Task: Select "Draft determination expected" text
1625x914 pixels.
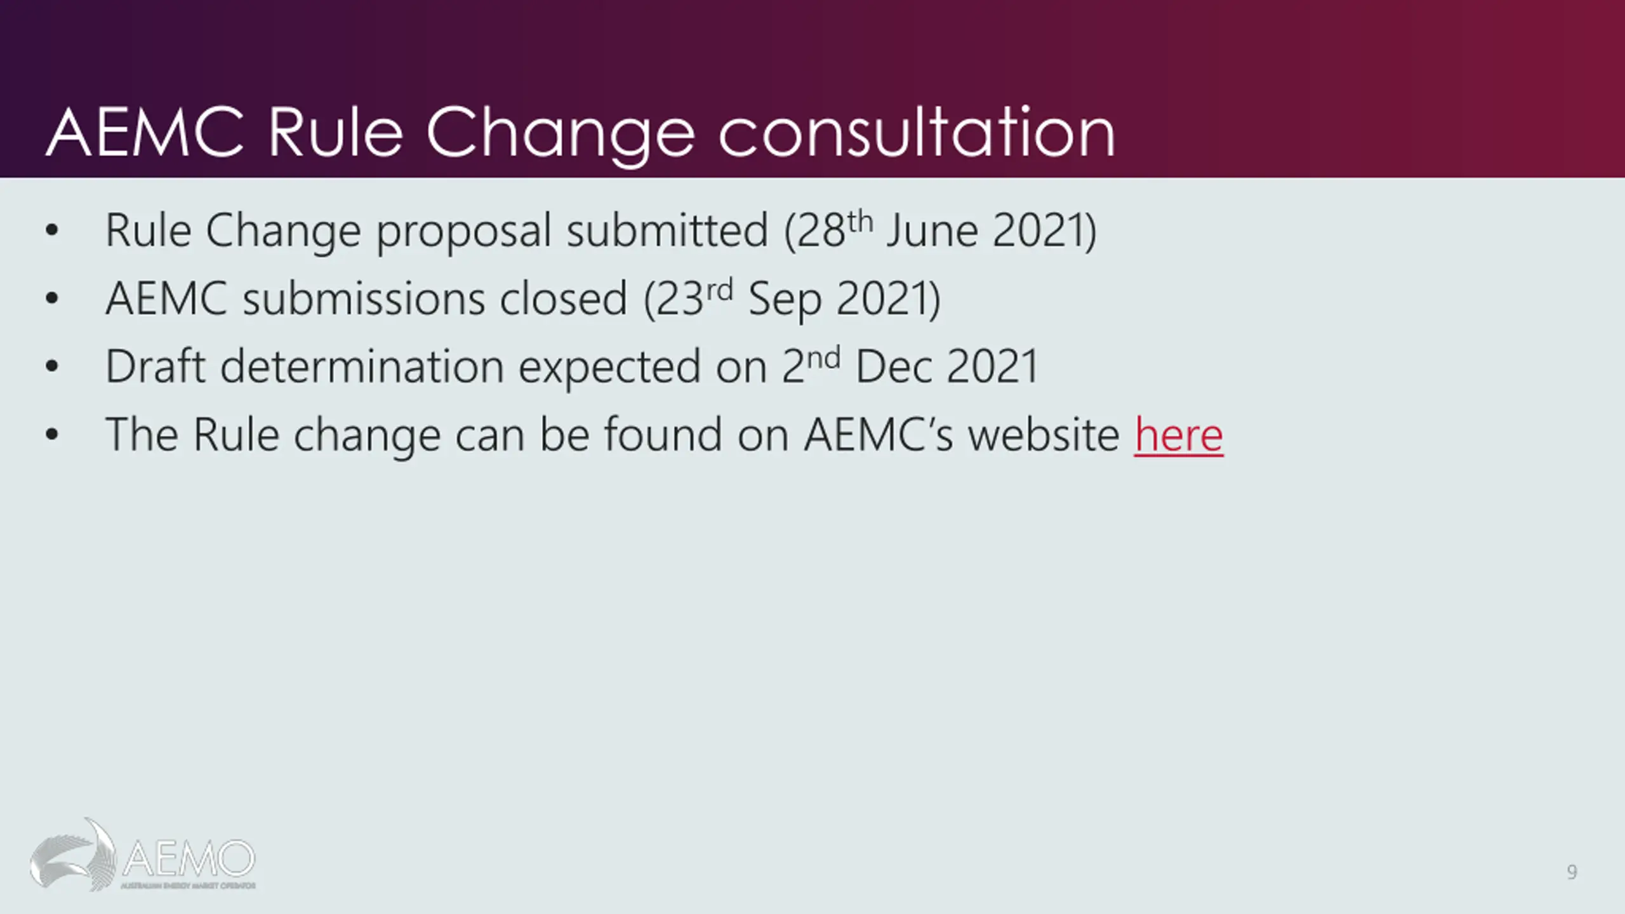Action: click(403, 367)
